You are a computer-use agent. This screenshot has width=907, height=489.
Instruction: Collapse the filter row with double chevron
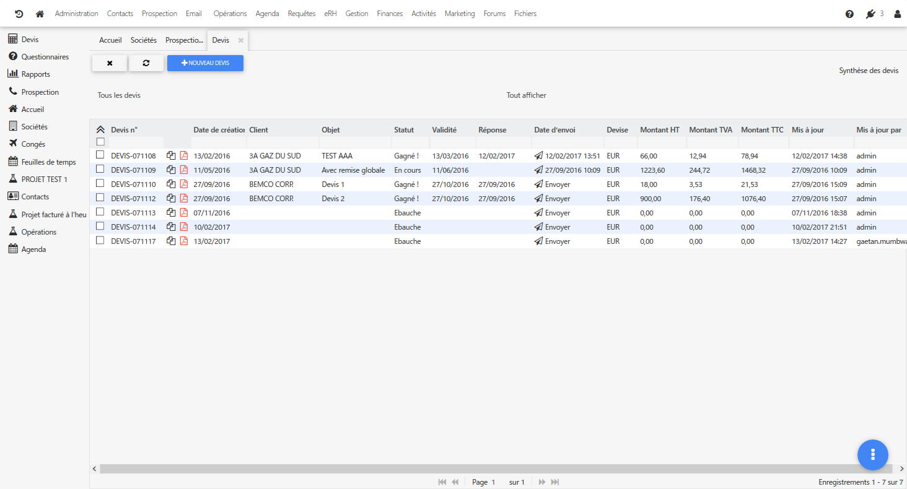(100, 129)
